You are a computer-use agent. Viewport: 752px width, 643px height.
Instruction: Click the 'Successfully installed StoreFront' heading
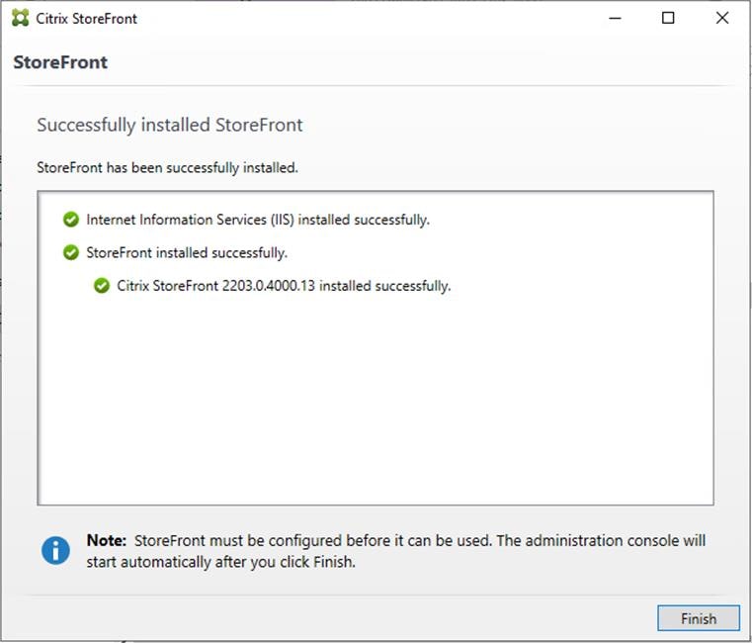coord(170,126)
